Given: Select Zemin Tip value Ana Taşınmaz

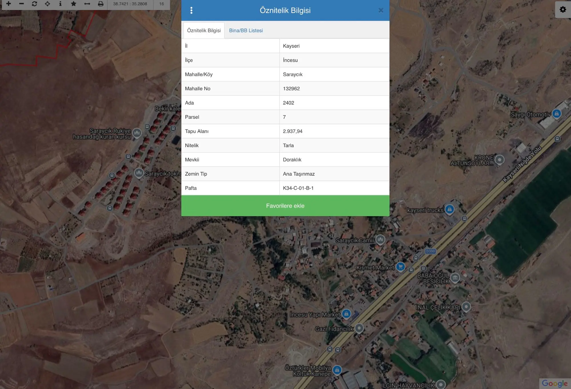Looking at the screenshot, I should tap(299, 174).
